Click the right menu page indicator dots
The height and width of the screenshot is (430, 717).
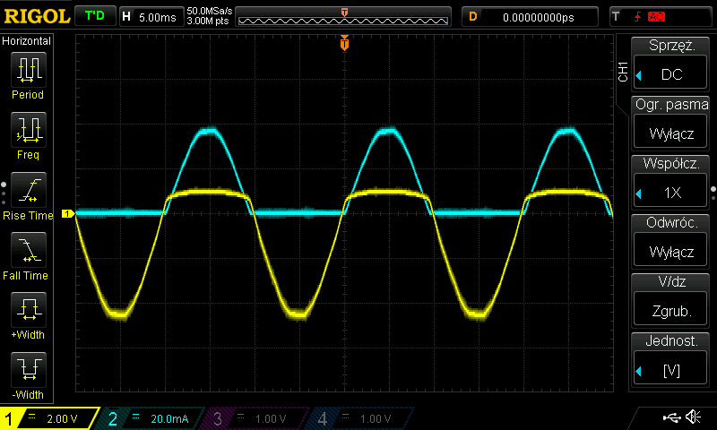(x=713, y=193)
